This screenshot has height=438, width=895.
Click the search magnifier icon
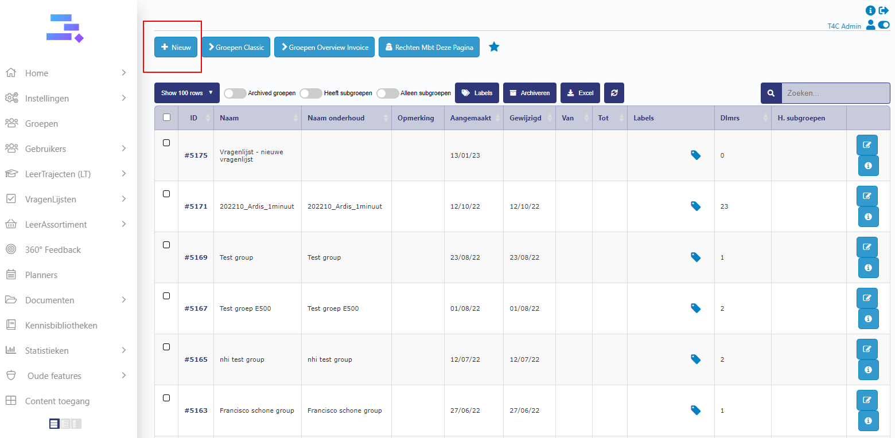pyautogui.click(x=771, y=93)
